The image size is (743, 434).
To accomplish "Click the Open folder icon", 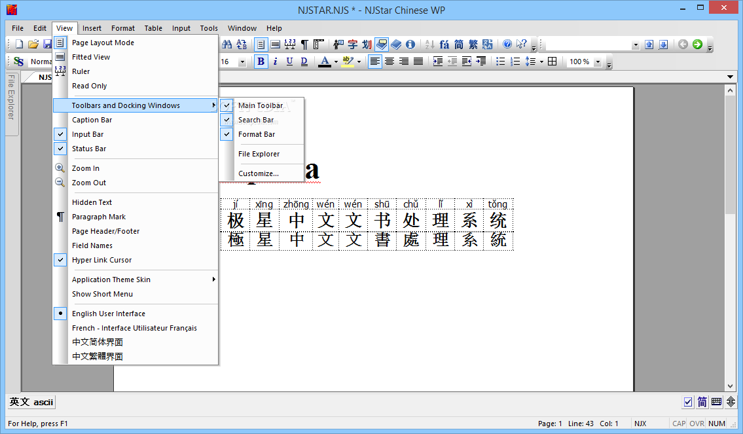I will 33,45.
